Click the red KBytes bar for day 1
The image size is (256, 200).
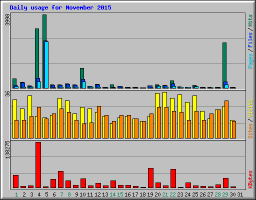(15, 181)
